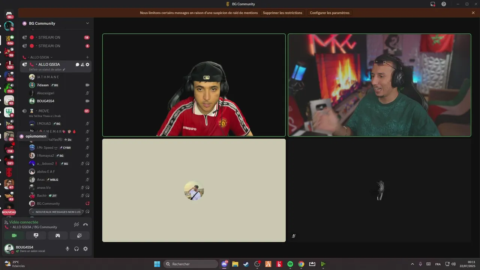Image resolution: width=480 pixels, height=270 pixels.
Task: Focus the beige avatar participant tile
Action: coord(194,190)
